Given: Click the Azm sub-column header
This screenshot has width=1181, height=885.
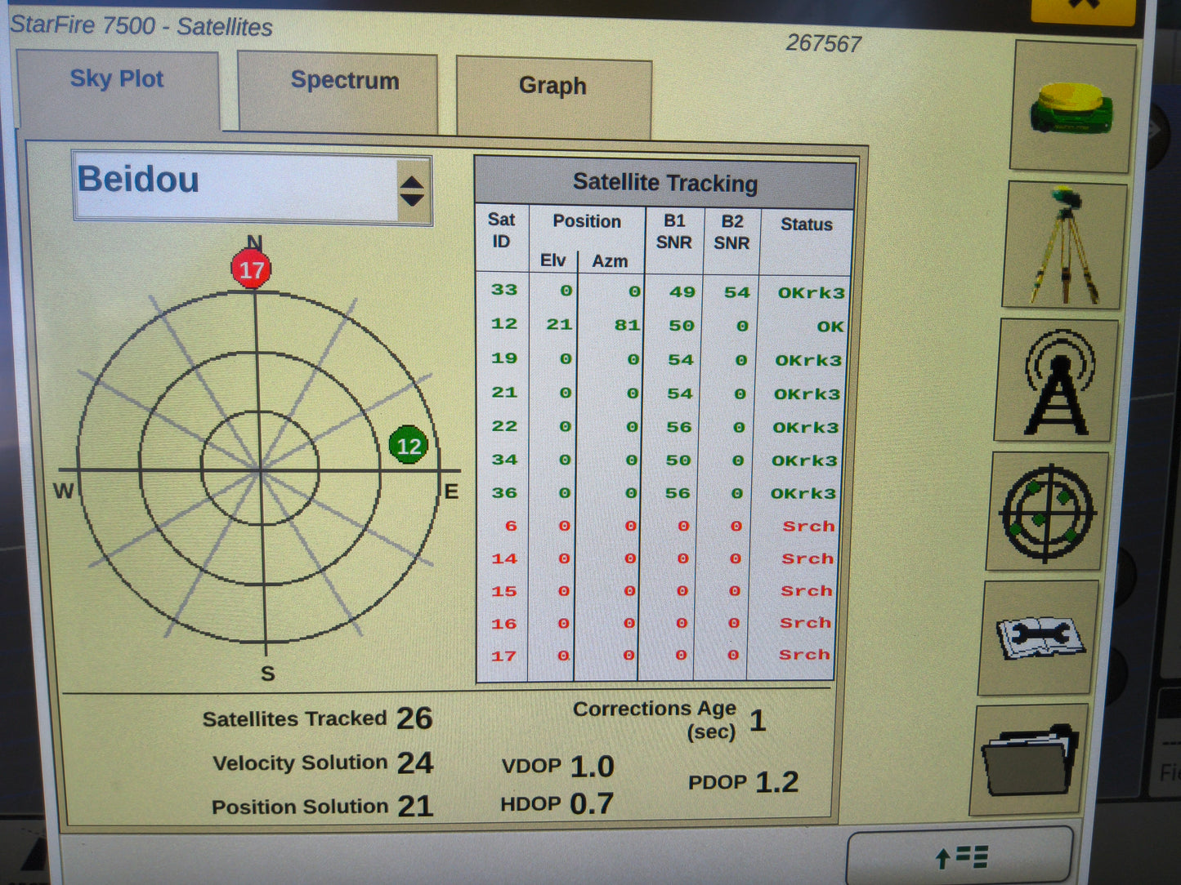Looking at the screenshot, I should point(611,261).
